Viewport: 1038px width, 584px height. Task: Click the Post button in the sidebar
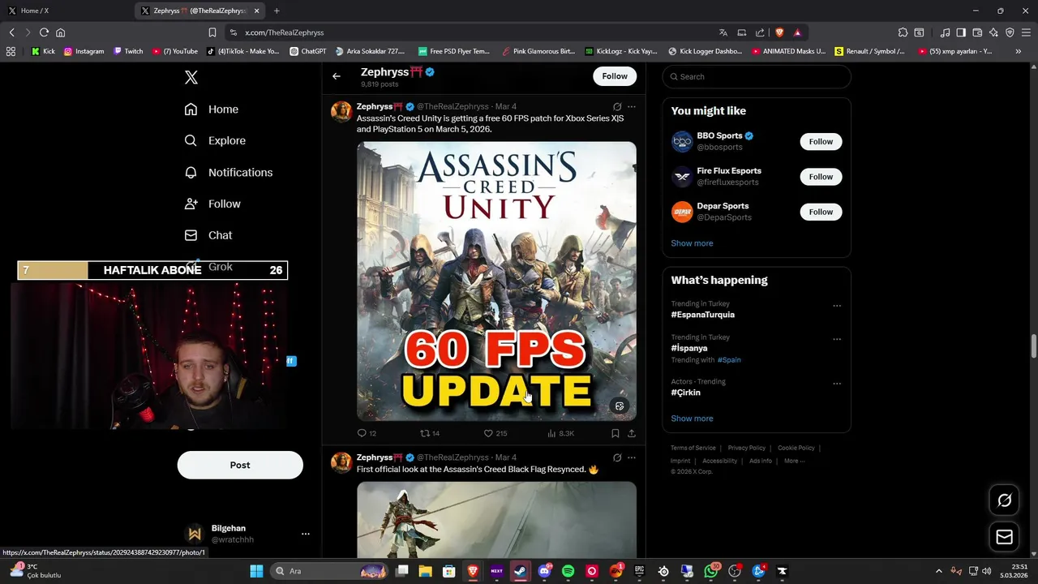tap(240, 465)
